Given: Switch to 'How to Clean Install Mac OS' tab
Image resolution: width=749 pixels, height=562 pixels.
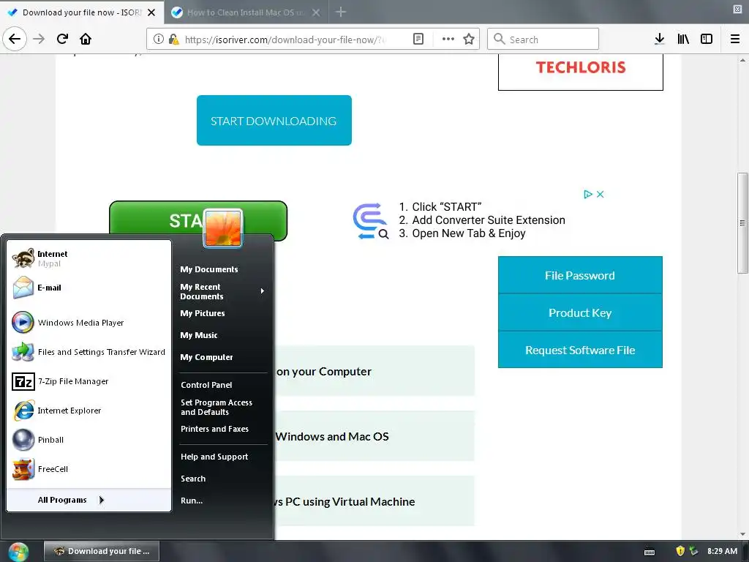Looking at the screenshot, I should (x=246, y=12).
